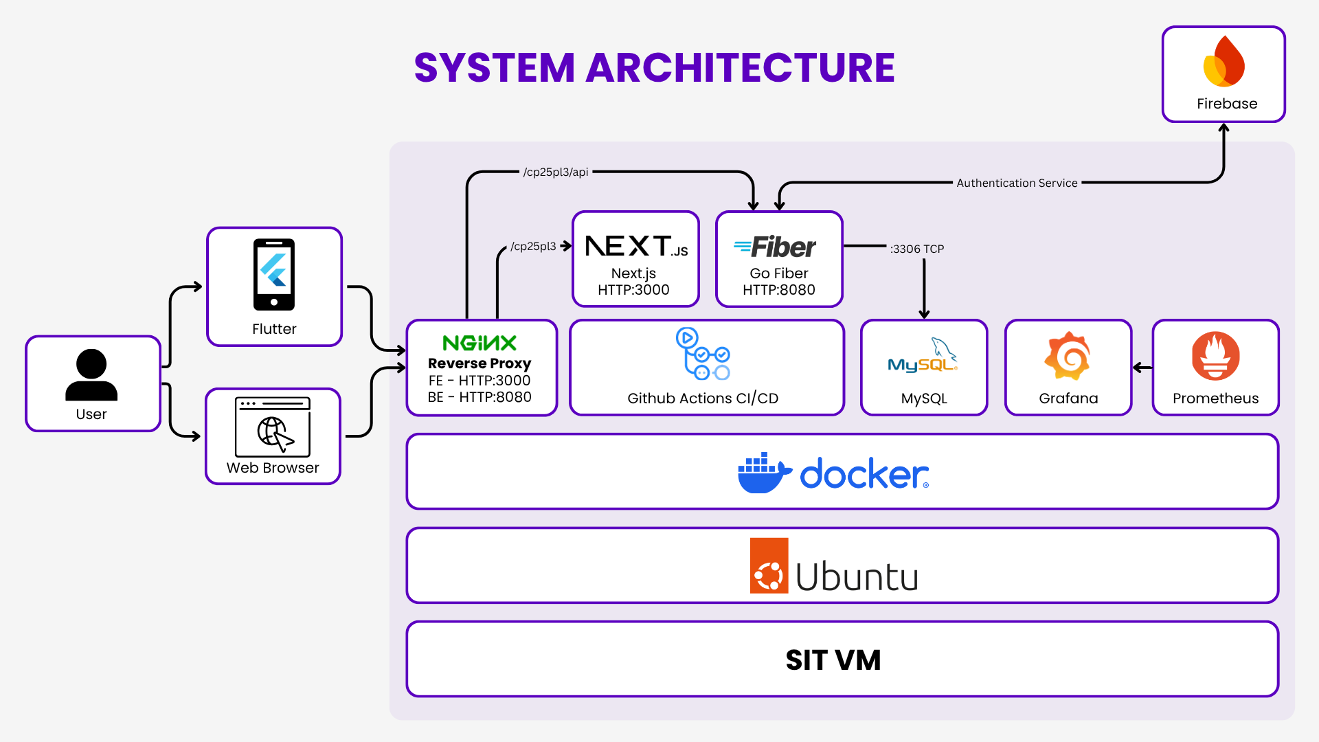Screen dimensions: 1319x742
Task: Select the Grafana swirl logo
Action: (1068, 356)
